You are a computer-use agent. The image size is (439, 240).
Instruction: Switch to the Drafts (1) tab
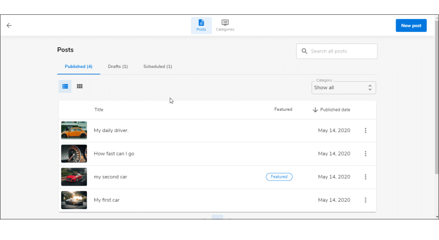point(118,67)
